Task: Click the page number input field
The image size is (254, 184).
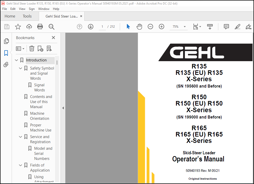Action: pyautogui.click(x=102, y=27)
